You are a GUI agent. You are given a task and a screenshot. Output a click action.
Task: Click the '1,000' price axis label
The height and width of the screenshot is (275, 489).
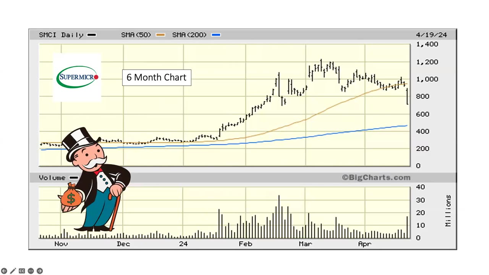(427, 79)
